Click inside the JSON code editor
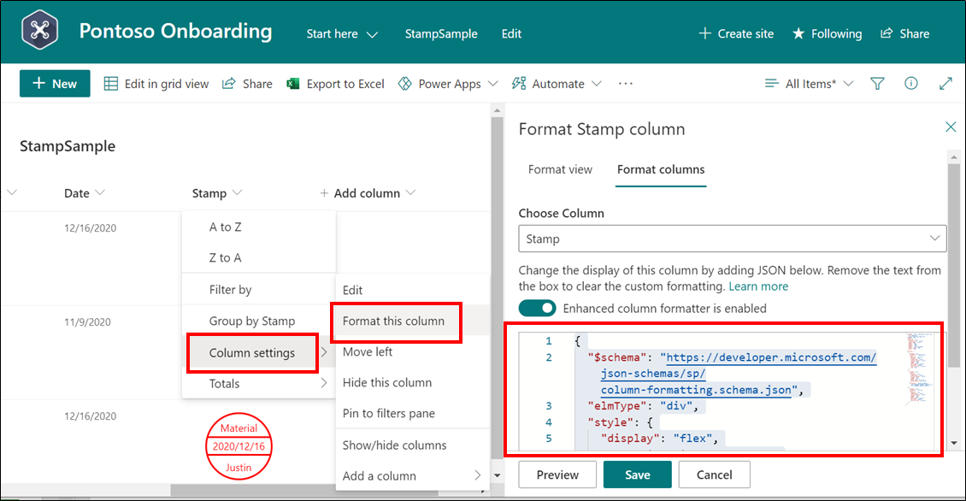The height and width of the screenshot is (501, 966). pos(727,391)
